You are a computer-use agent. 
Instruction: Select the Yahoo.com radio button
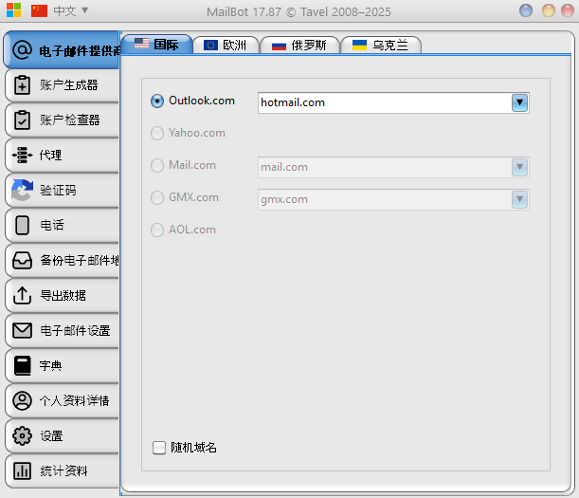tap(157, 133)
